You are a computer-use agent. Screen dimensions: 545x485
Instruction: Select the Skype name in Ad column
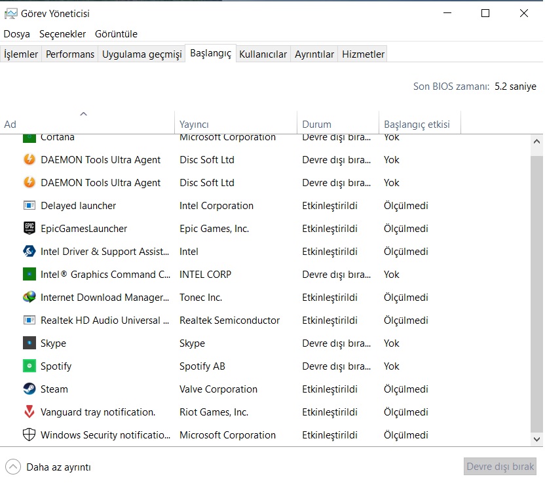(x=53, y=343)
